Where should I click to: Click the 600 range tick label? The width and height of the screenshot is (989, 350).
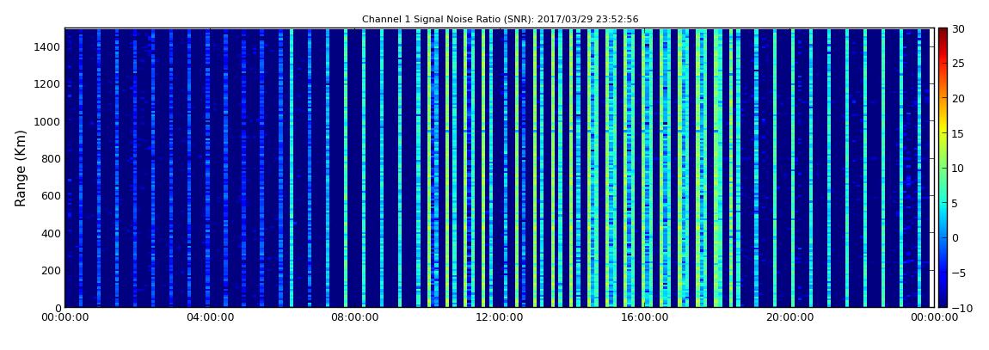pos(52,195)
